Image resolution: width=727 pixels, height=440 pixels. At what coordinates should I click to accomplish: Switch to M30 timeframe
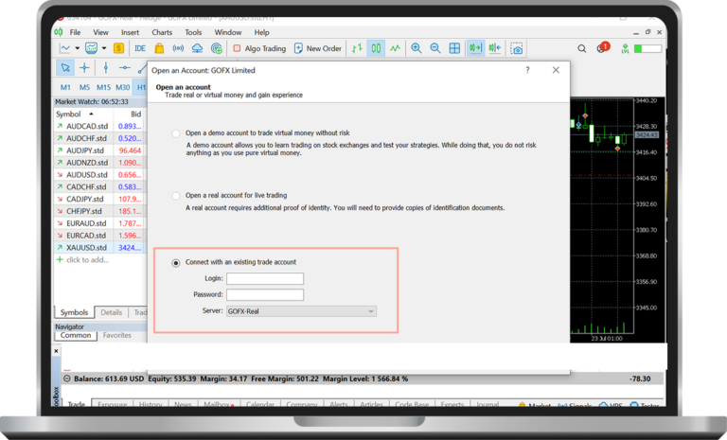point(123,87)
